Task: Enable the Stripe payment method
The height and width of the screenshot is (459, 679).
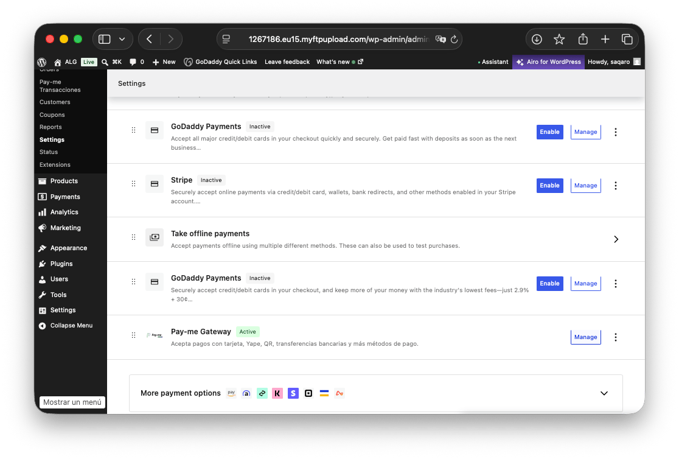Action: tap(549, 186)
